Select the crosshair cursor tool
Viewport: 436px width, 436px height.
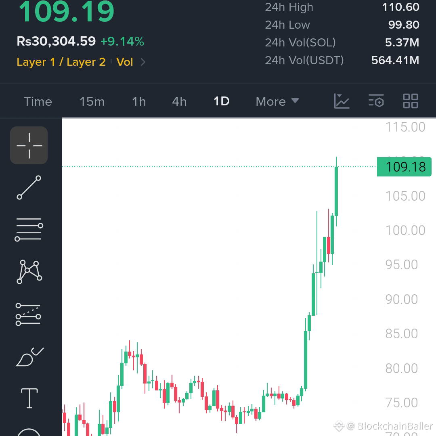tap(29, 145)
